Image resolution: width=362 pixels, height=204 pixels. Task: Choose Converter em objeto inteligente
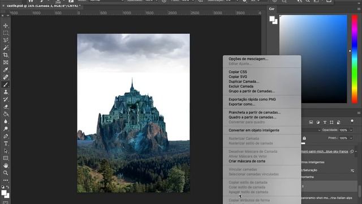click(254, 130)
